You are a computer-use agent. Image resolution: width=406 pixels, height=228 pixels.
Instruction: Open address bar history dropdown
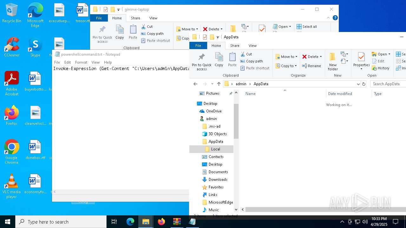point(358,84)
